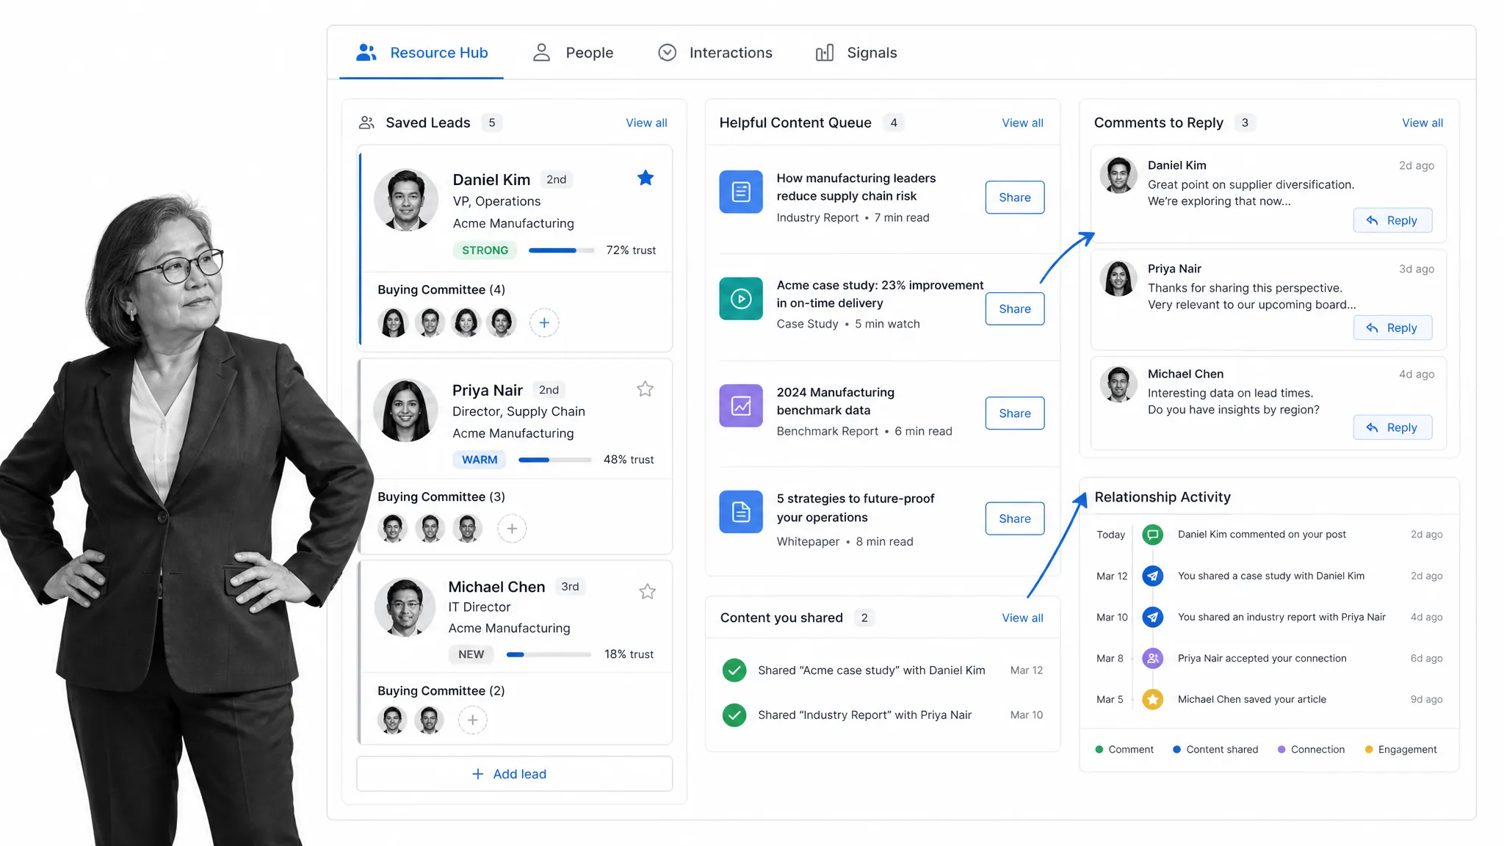Click the Saved Leads count badge 5
Image resolution: width=1504 pixels, height=846 pixels.
[492, 123]
